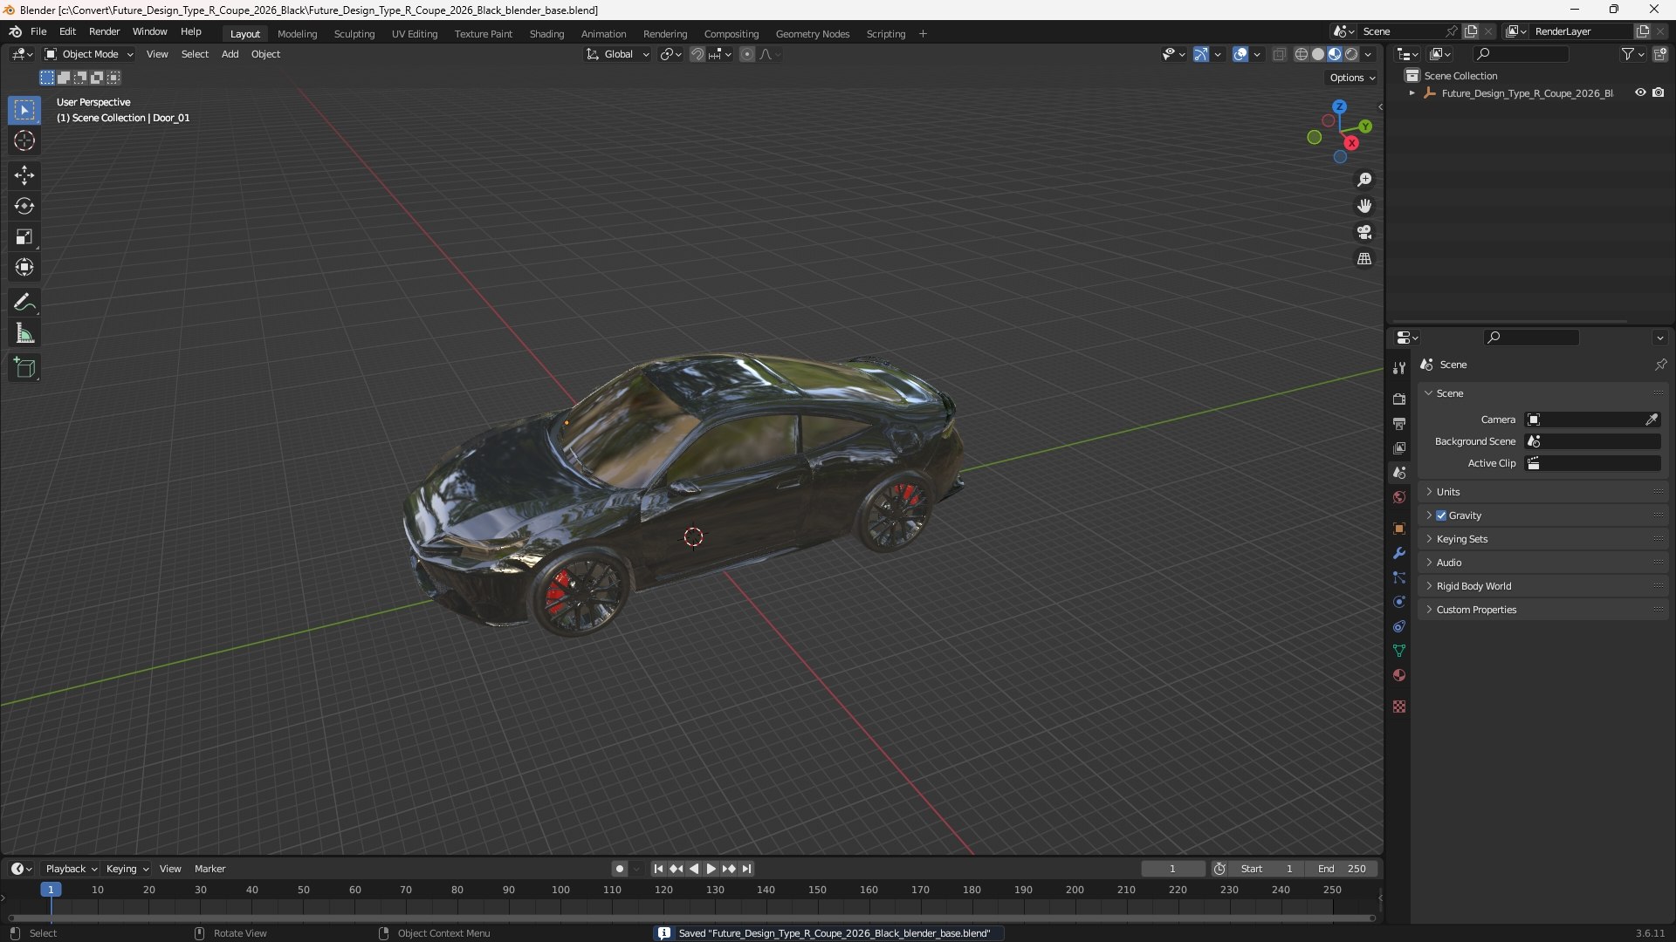This screenshot has width=1676, height=942.
Task: Expand Future_Design_Type_R_Coupe collection tree arrow
Action: (x=1412, y=93)
